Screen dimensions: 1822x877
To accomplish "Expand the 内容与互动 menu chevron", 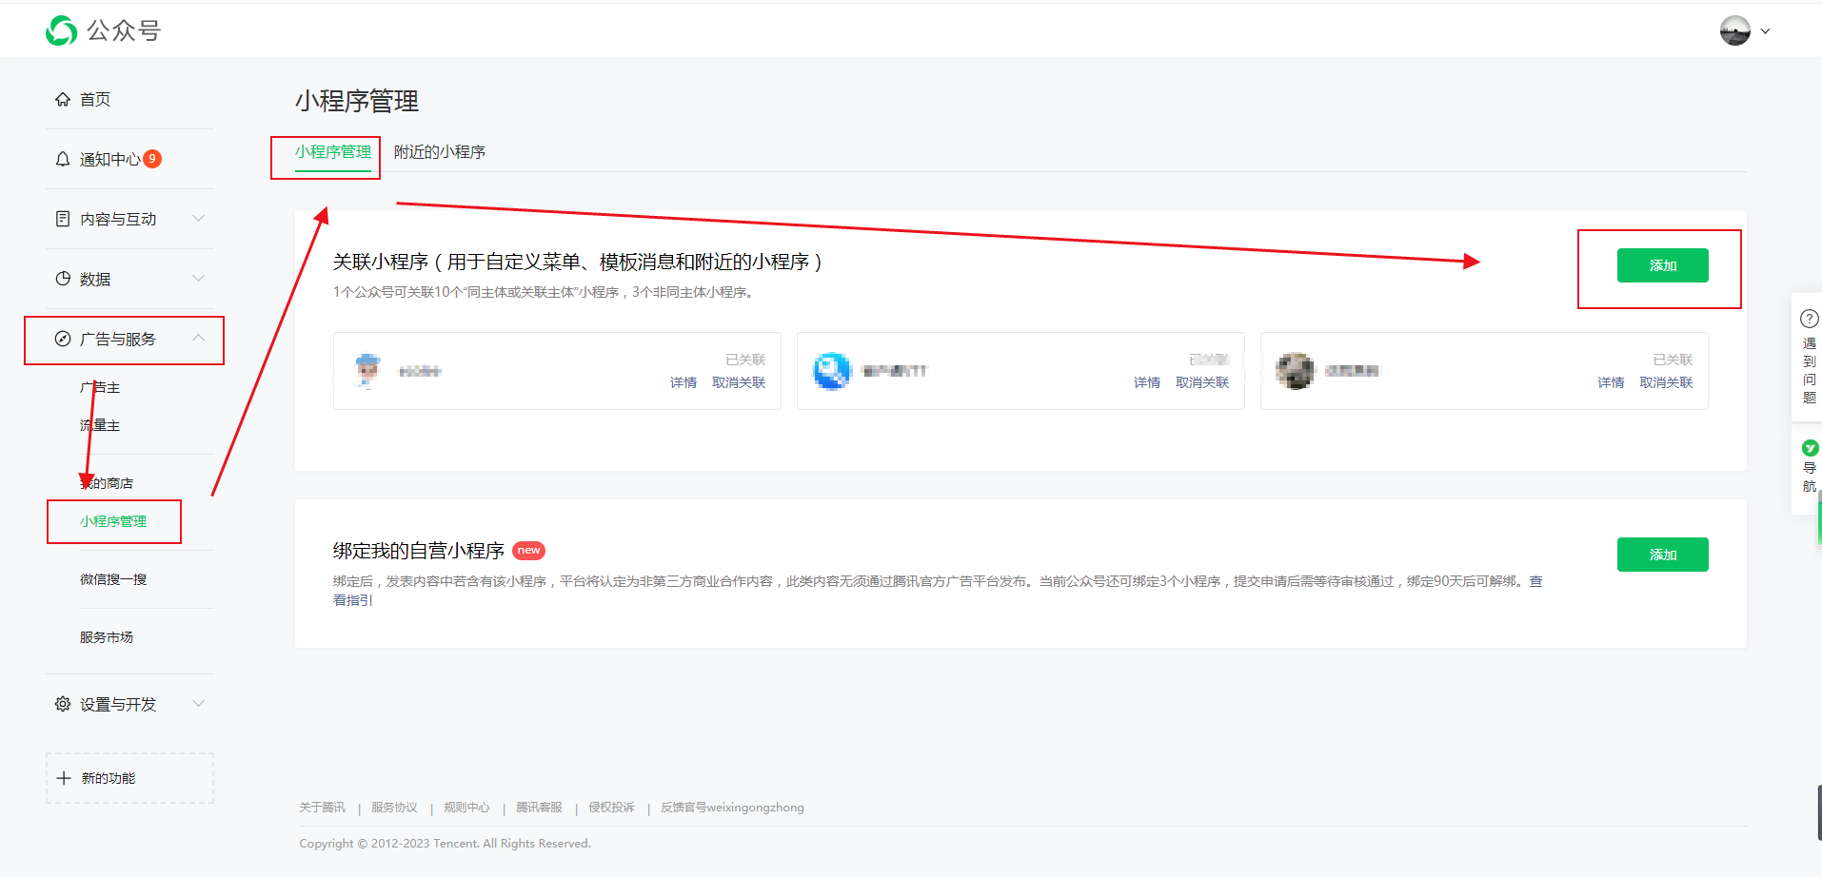I will pyautogui.click(x=198, y=219).
